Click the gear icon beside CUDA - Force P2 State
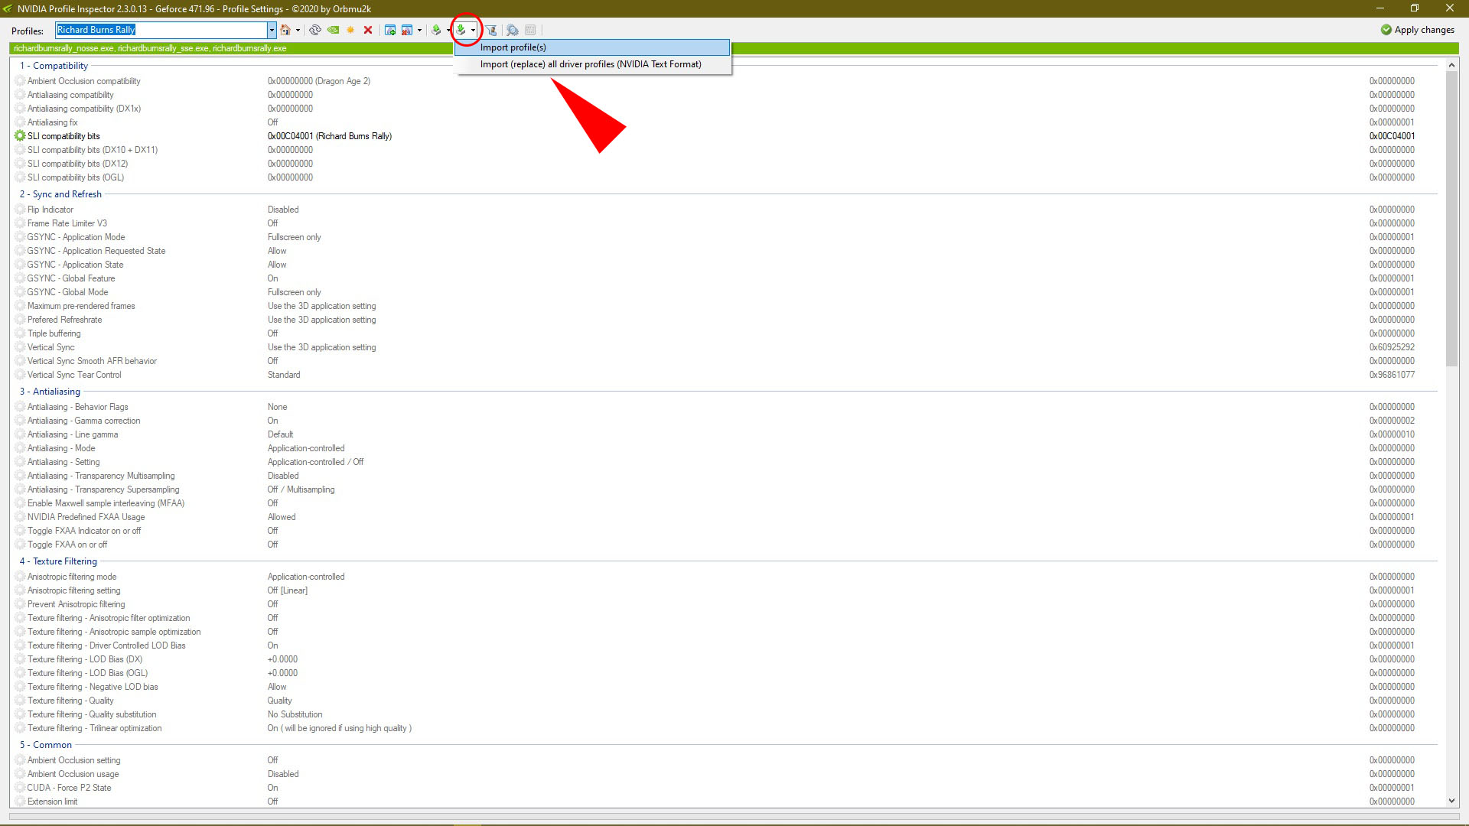Viewport: 1469px width, 826px height. (x=20, y=788)
